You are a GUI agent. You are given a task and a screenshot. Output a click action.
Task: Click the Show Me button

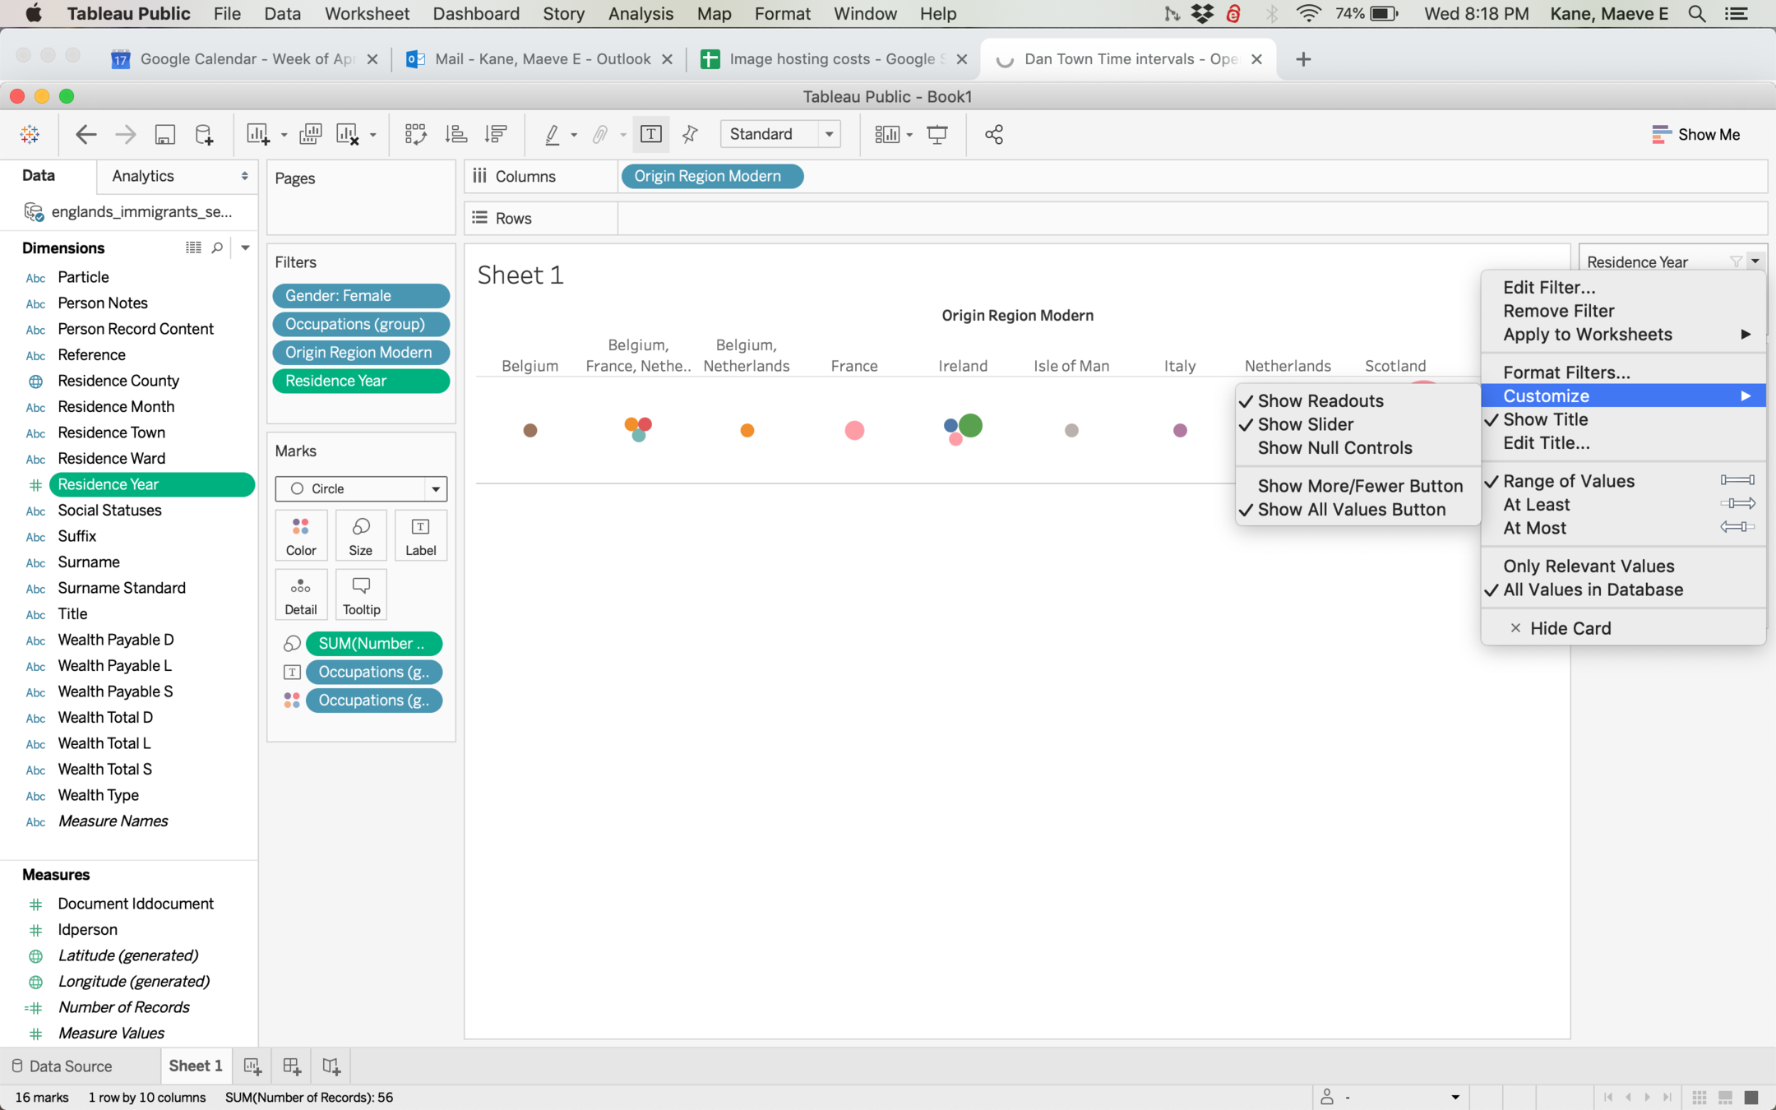[x=1695, y=134]
